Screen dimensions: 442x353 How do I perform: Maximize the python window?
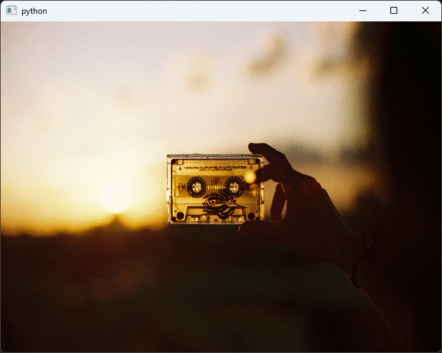[394, 11]
